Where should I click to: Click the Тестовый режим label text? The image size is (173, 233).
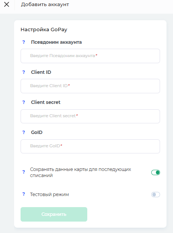[x=50, y=195]
